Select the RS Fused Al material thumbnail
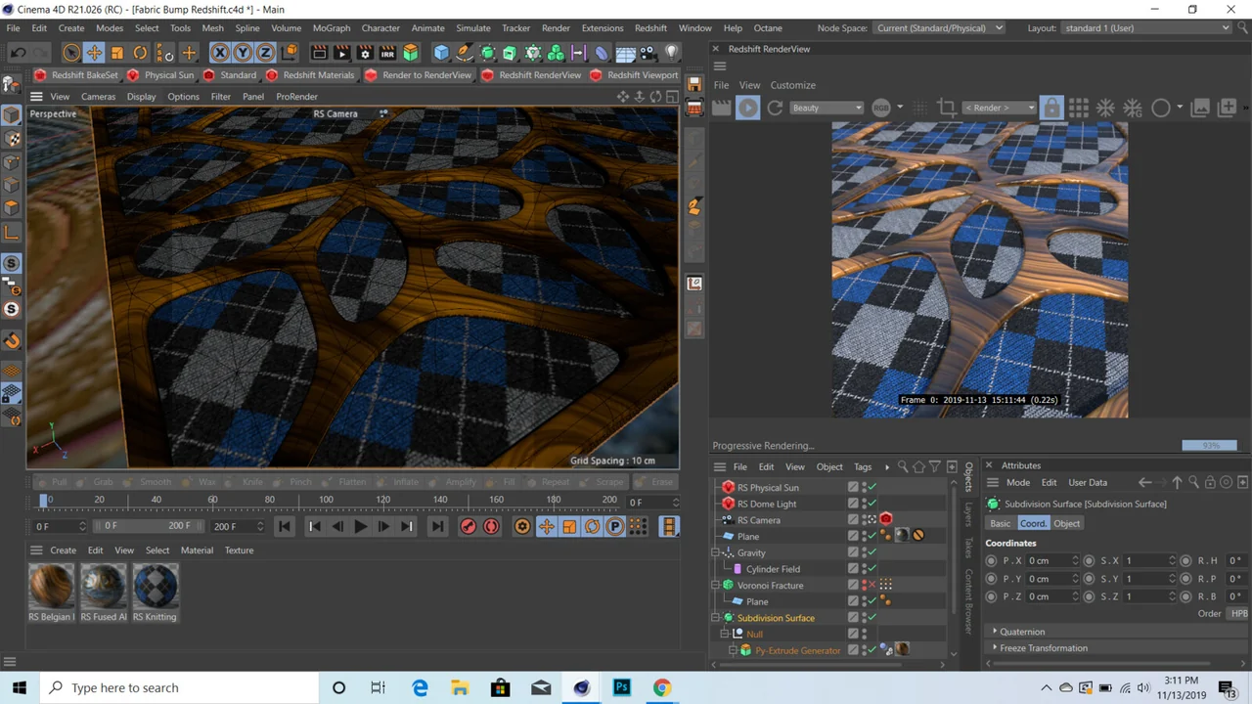Viewport: 1252px width, 704px height. [103, 587]
